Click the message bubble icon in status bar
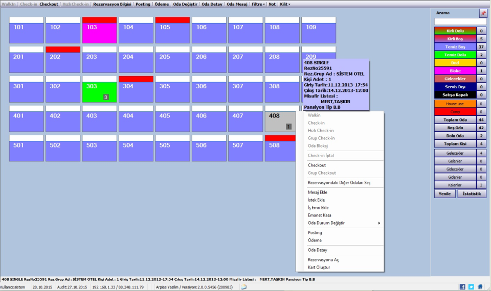Viewport: 491px width, 291px height. click(x=243, y=287)
